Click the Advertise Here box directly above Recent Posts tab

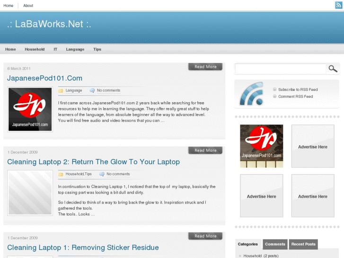tap(313, 196)
